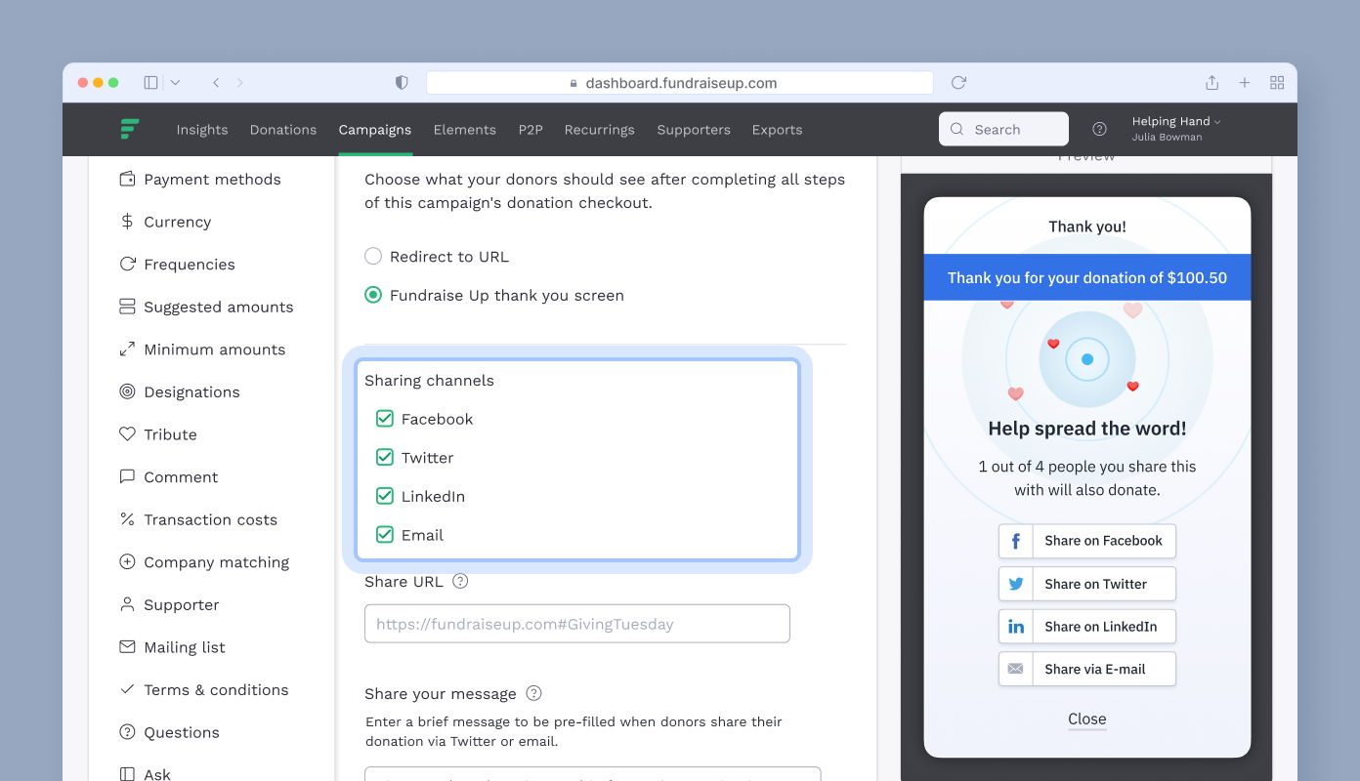Open the Supporters tab
This screenshot has width=1360, height=781.
694,130
